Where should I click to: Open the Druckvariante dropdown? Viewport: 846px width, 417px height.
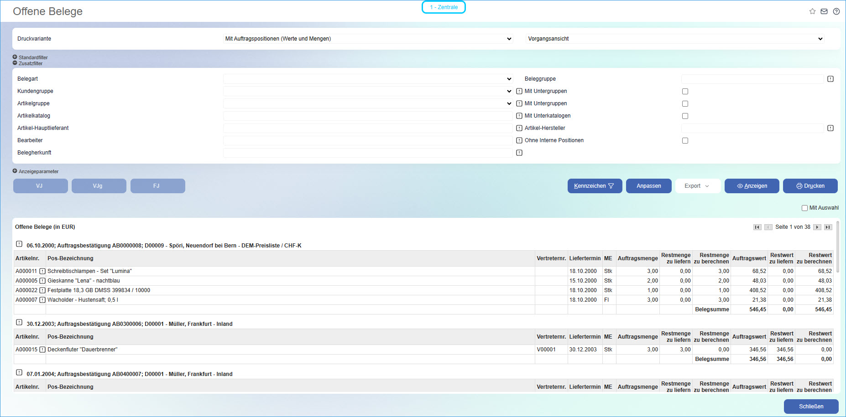[x=368, y=39]
